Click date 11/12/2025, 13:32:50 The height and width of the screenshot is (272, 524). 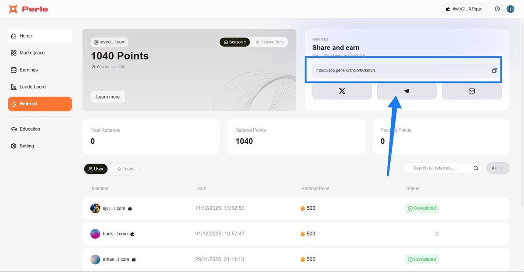[x=220, y=208]
